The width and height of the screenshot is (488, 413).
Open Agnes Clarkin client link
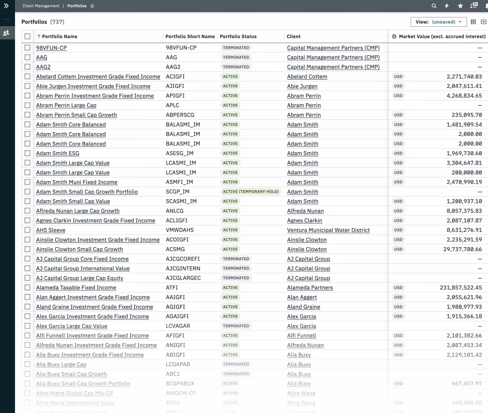[304, 221]
